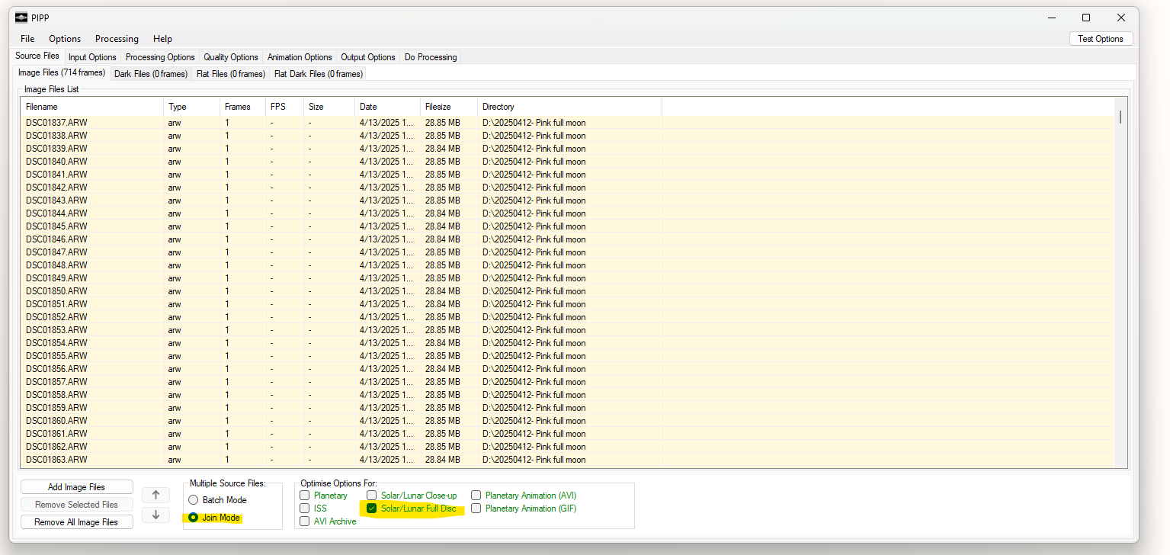
Task: Click the Add Image Files button
Action: pos(76,487)
